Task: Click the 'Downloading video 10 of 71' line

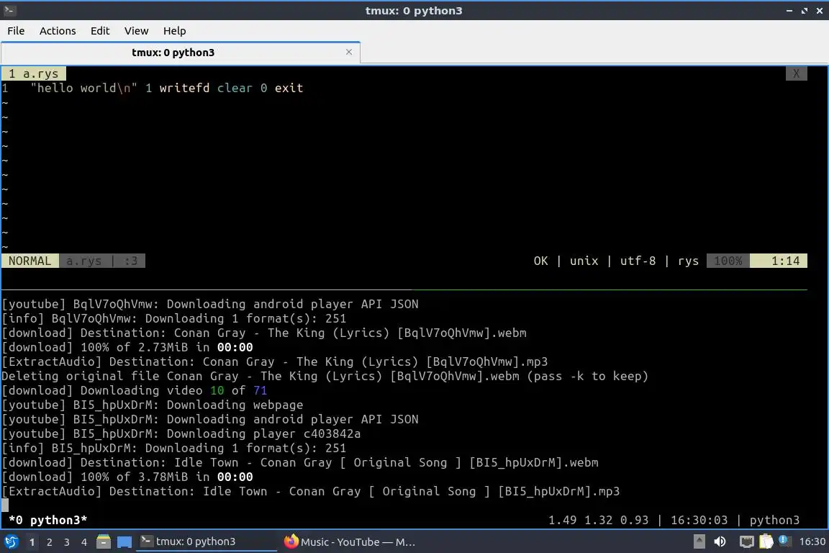Action: (x=135, y=390)
